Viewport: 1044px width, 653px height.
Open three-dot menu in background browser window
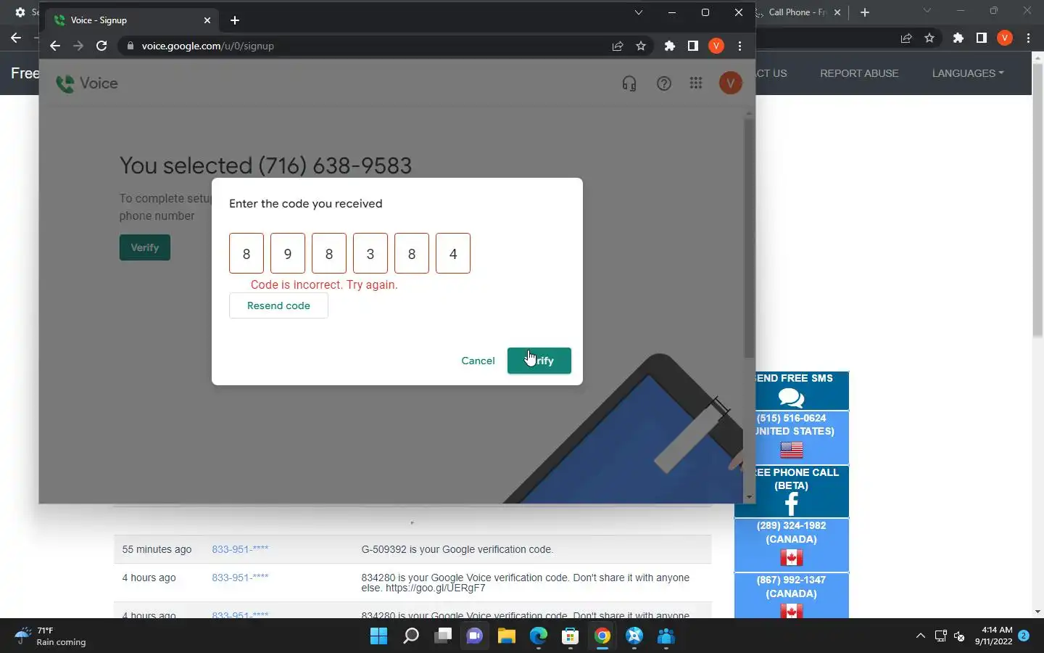pyautogui.click(x=1028, y=38)
